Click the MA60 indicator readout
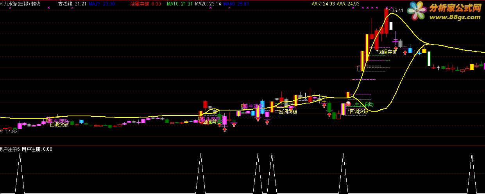The width and height of the screenshot is (485, 194). click(236, 4)
